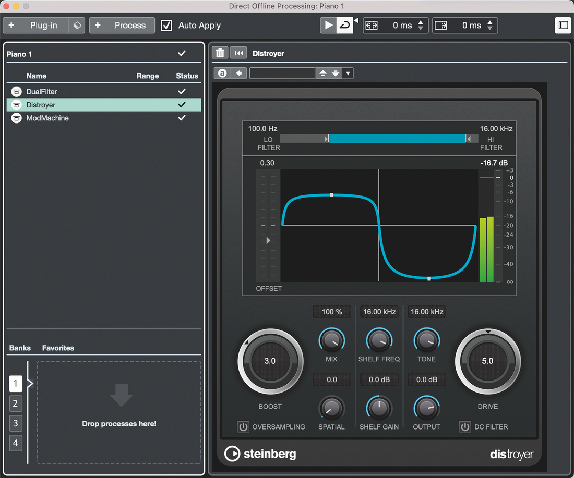
Task: Click the Name column header
Action: (x=36, y=76)
